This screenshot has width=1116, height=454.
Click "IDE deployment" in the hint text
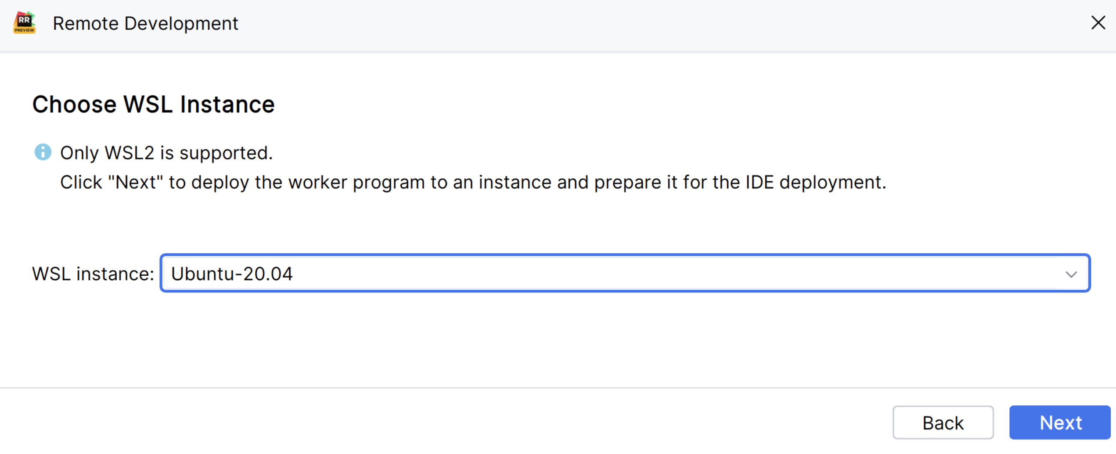point(814,182)
